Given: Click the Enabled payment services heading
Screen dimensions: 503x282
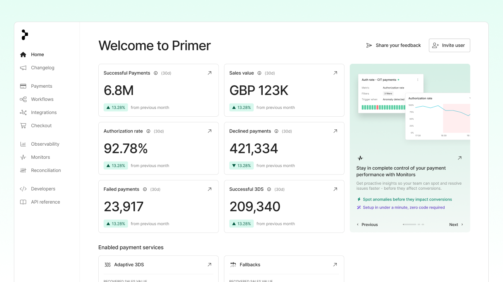Looking at the screenshot, I should click(x=131, y=247).
